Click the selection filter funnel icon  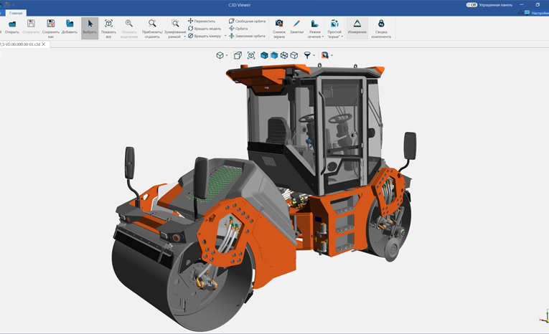307,55
